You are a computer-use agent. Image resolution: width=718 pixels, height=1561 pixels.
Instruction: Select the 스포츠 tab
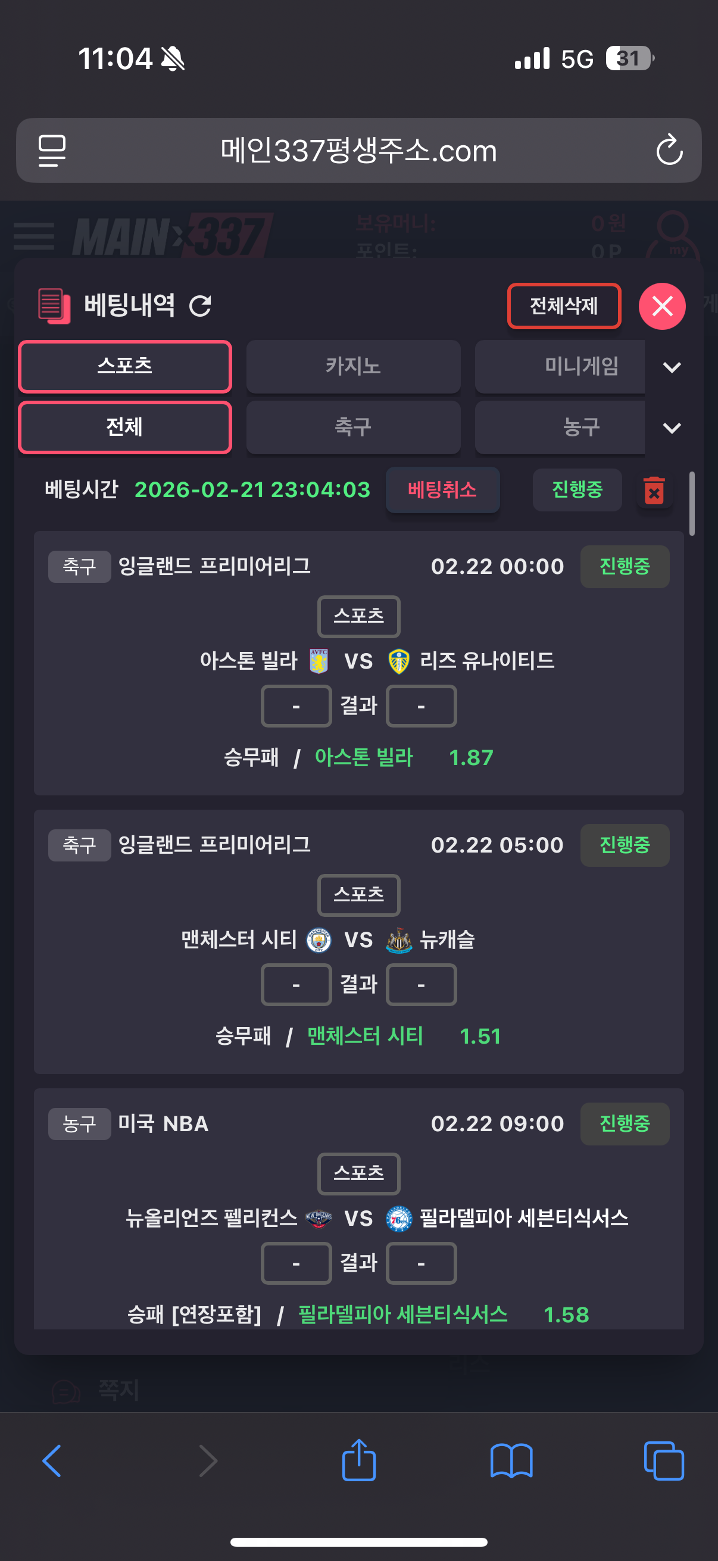tap(125, 367)
